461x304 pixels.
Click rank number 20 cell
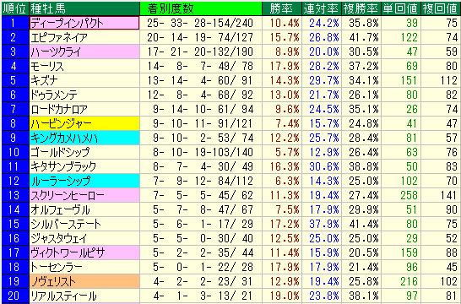tap(15, 296)
